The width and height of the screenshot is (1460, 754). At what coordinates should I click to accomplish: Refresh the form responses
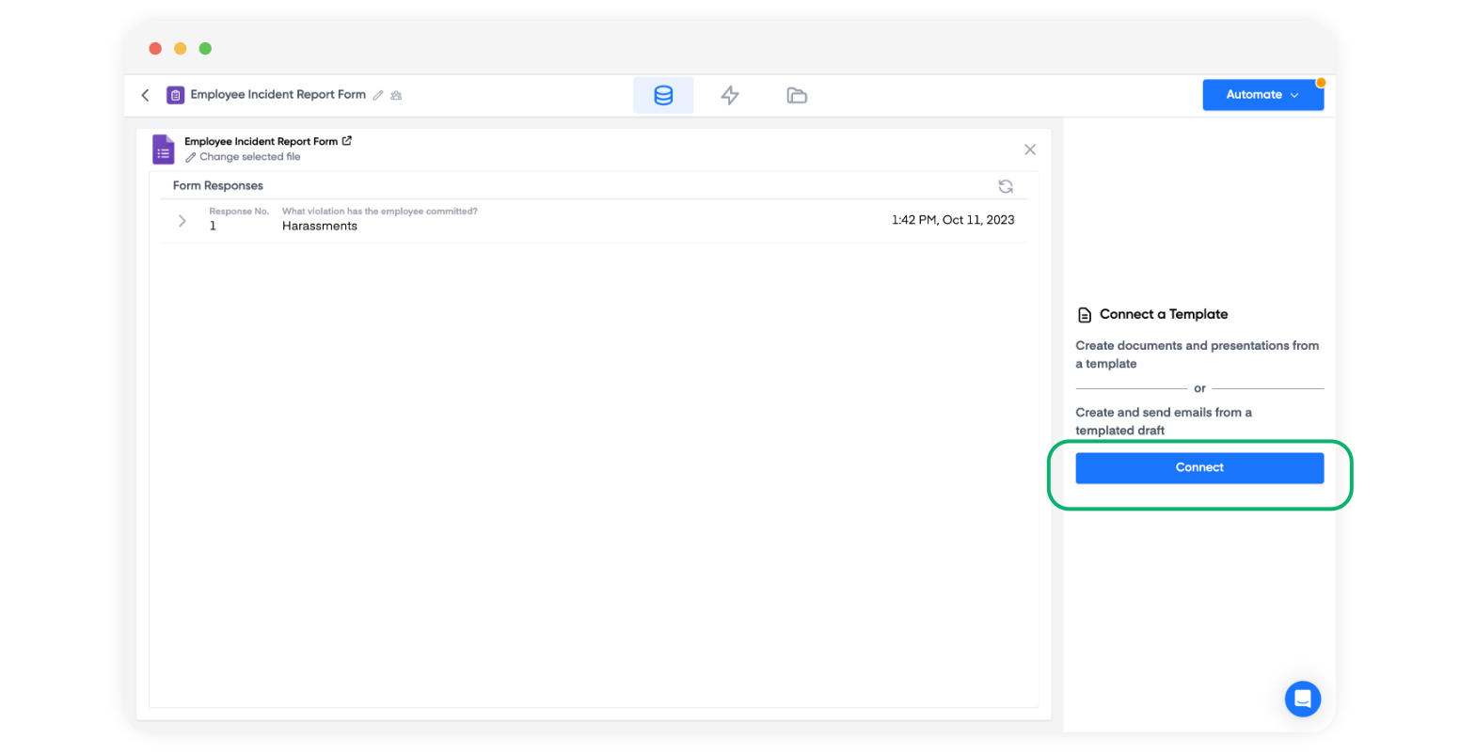pos(1006,186)
